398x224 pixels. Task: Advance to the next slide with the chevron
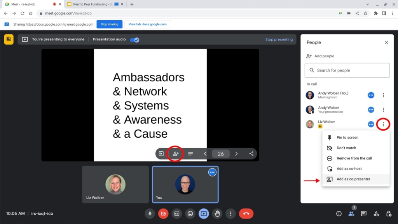236,154
